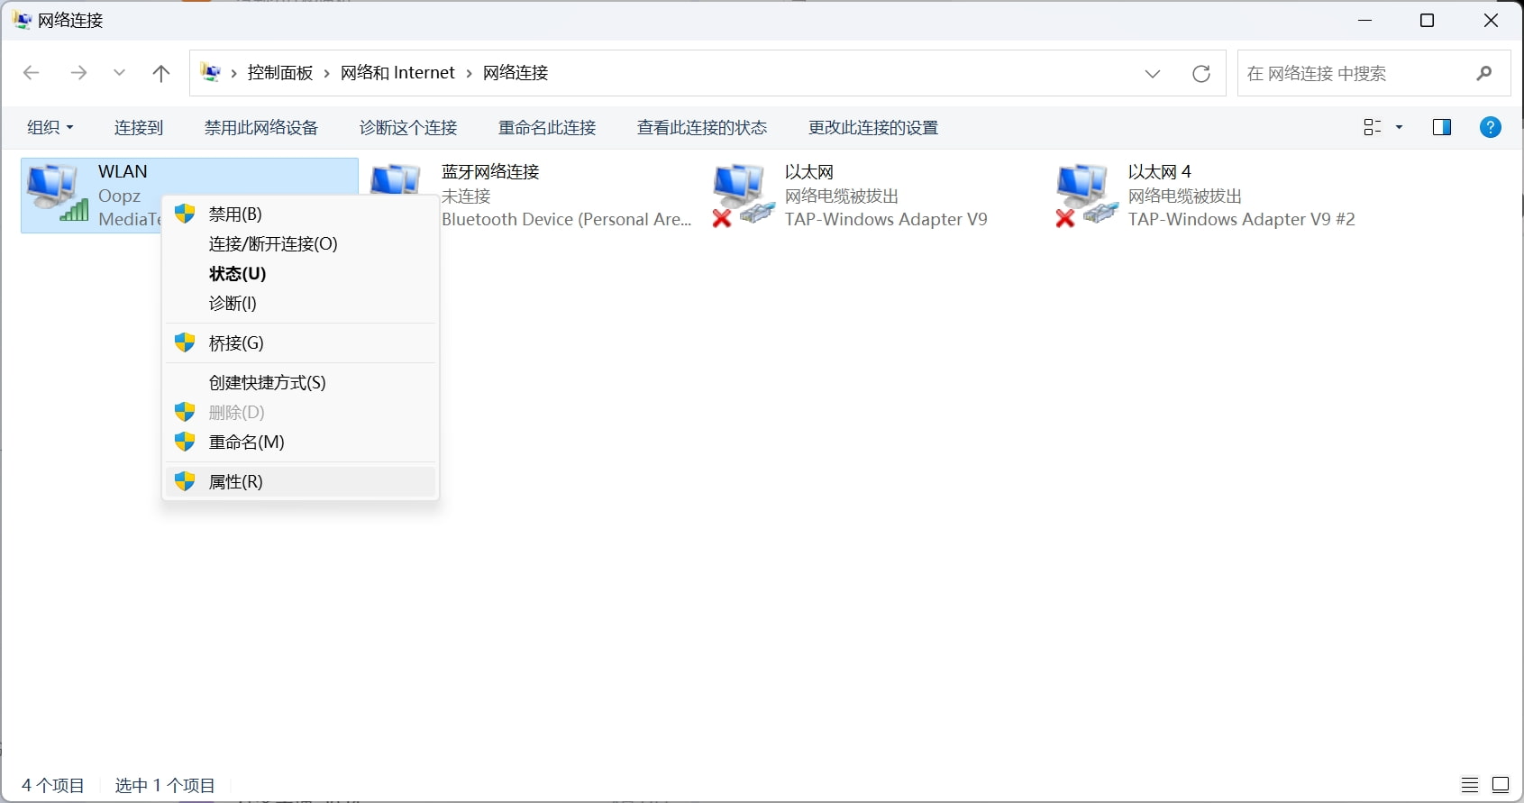Expand the 组织 dropdown menu
The image size is (1524, 803).
coord(50,128)
